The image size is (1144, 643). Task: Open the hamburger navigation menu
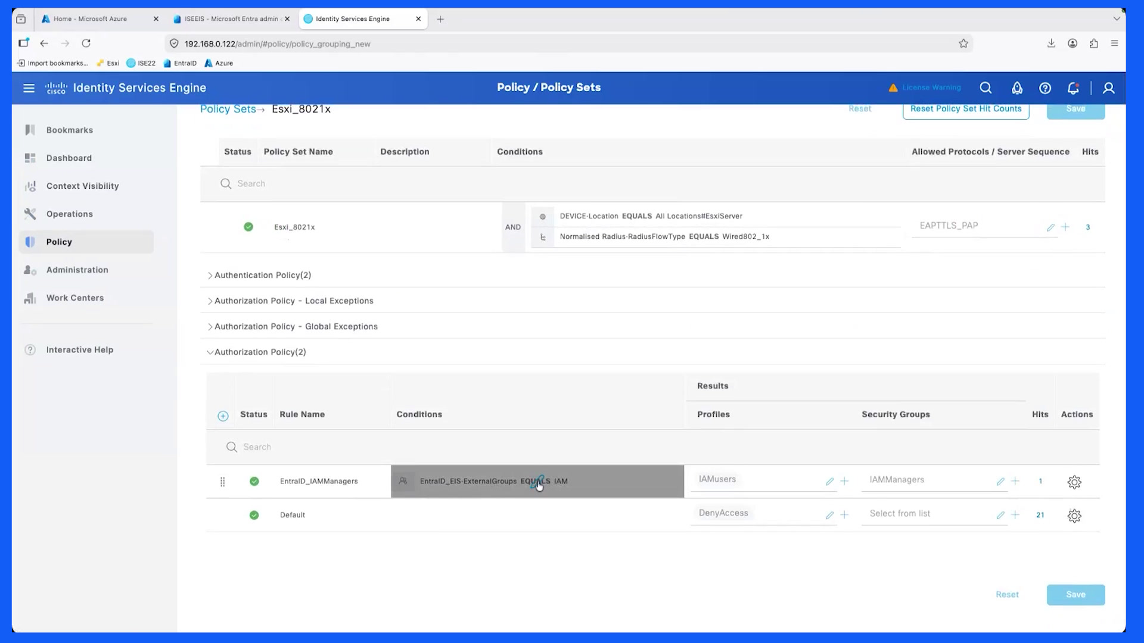pyautogui.click(x=29, y=88)
